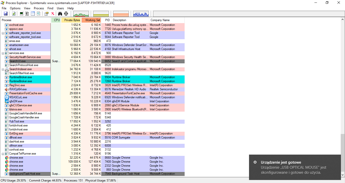The height and width of the screenshot is (183, 345).
Task: Click 'Processes: 151' in status bar
Action: [73, 180]
